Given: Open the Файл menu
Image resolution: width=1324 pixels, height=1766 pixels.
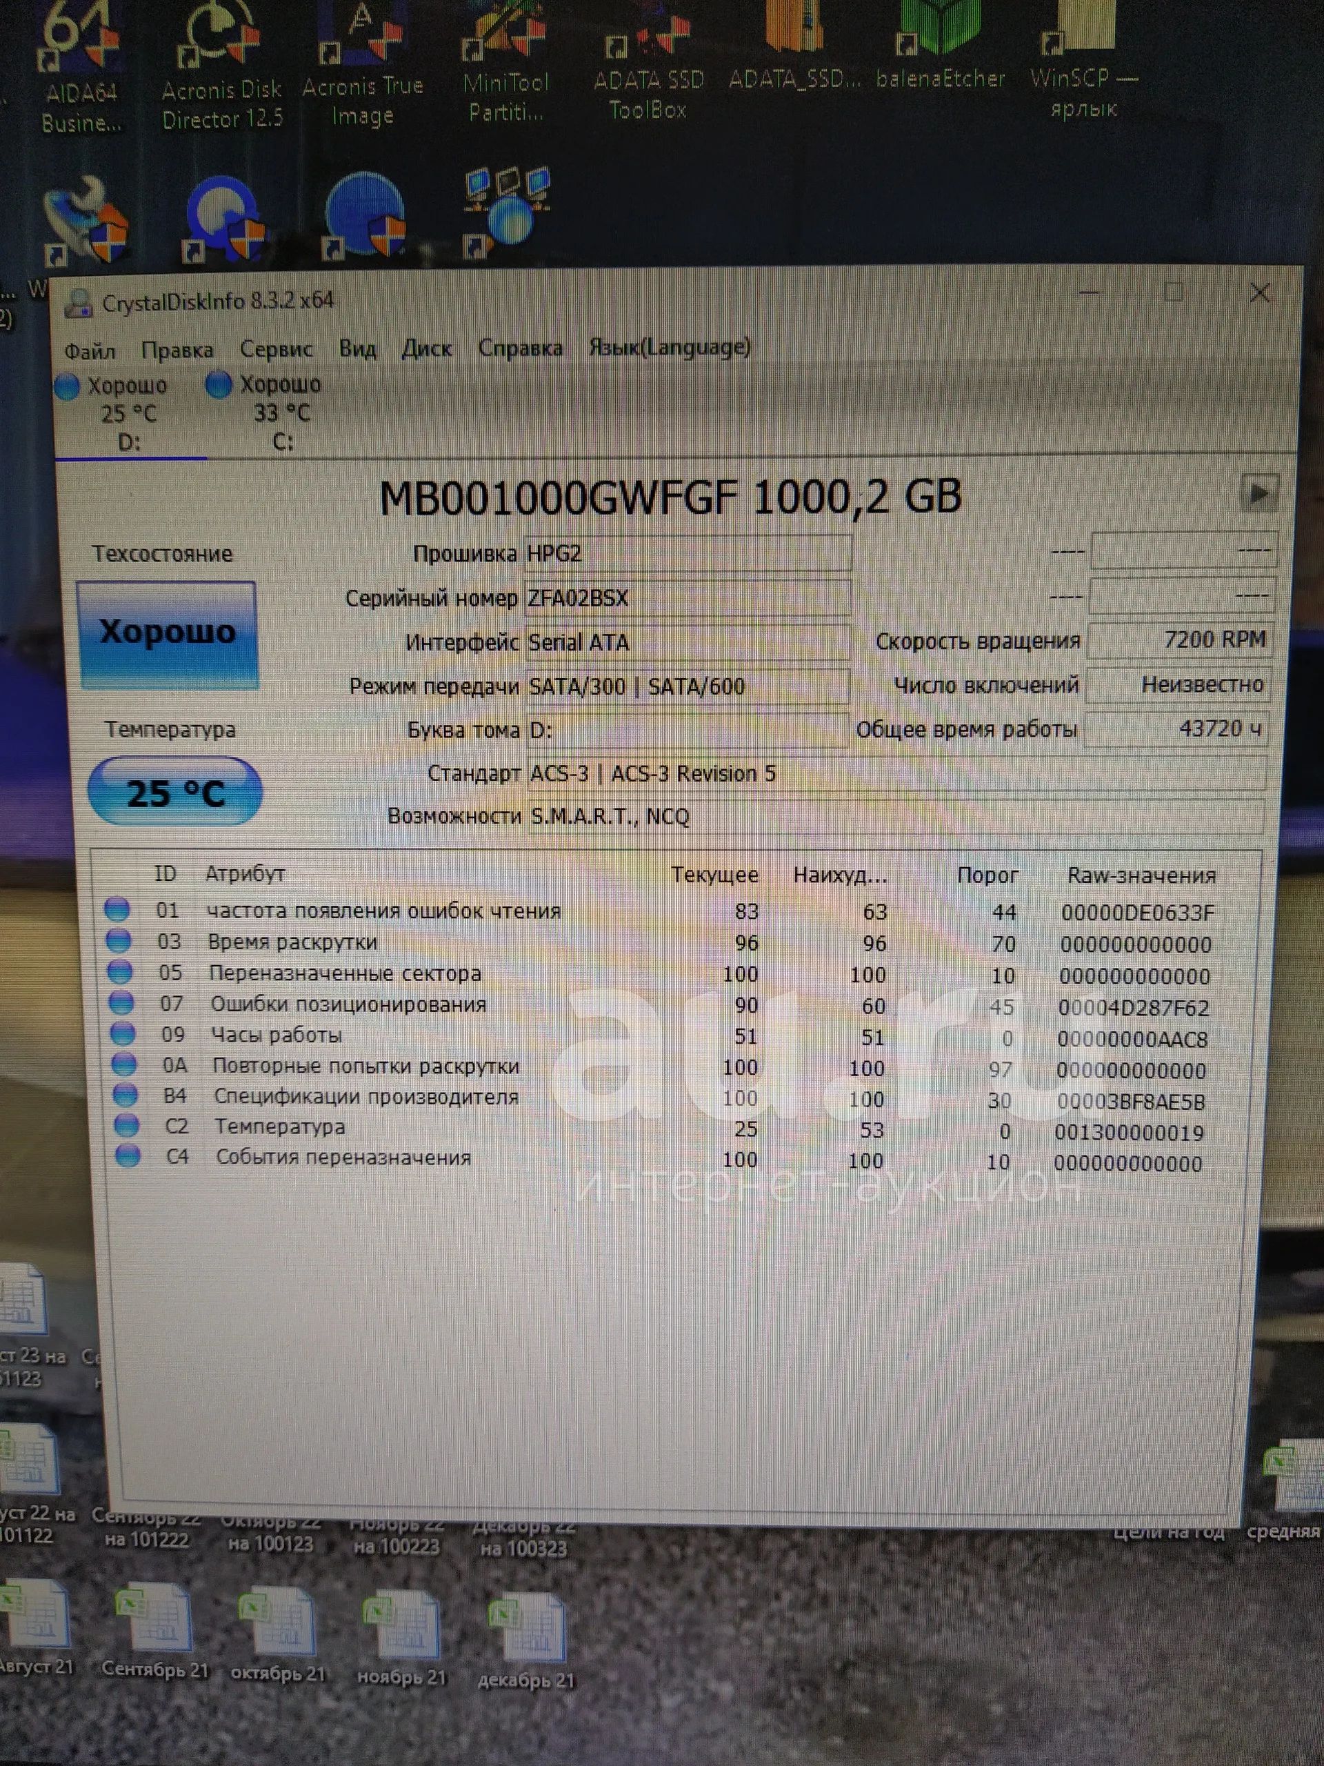Looking at the screenshot, I should pyautogui.click(x=90, y=351).
